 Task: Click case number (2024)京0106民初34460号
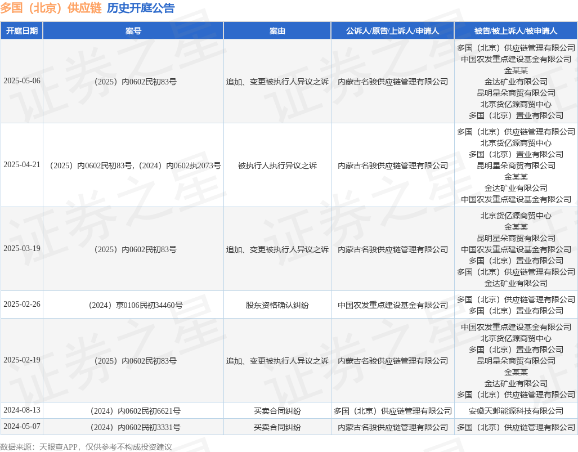click(133, 305)
